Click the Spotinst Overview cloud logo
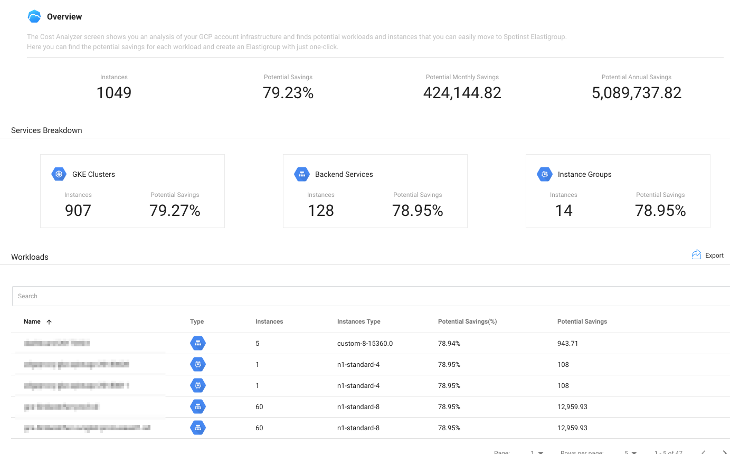Screen dimensions: 730x454 pyautogui.click(x=34, y=16)
